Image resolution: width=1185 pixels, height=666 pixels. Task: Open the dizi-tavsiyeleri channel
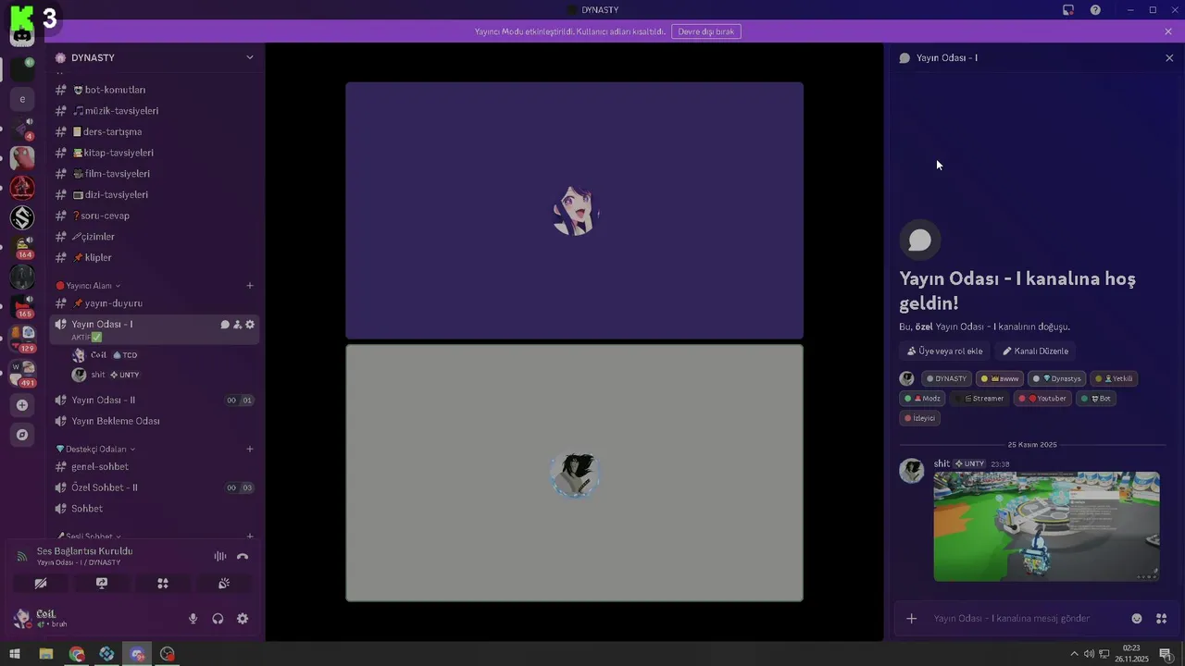click(154, 195)
